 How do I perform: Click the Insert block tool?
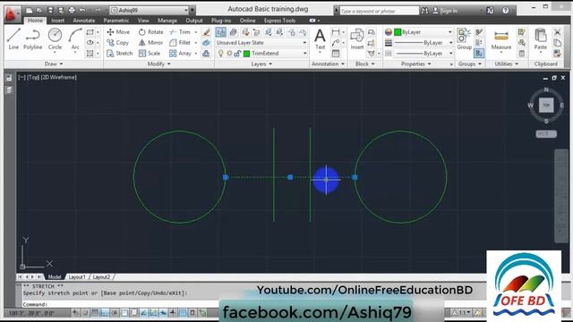click(356, 39)
